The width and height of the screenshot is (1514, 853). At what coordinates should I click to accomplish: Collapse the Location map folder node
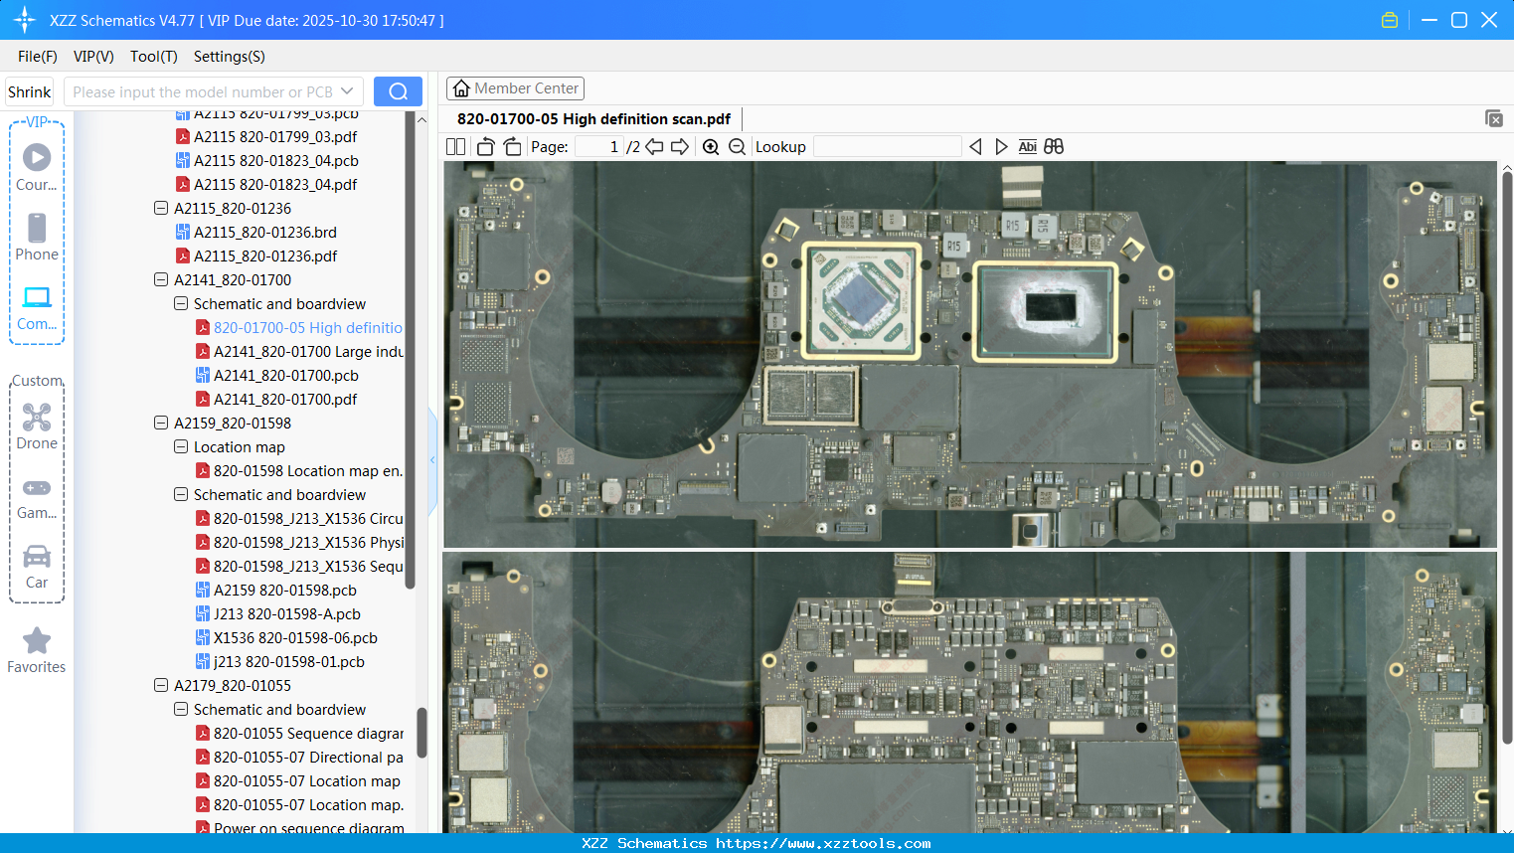coord(181,447)
